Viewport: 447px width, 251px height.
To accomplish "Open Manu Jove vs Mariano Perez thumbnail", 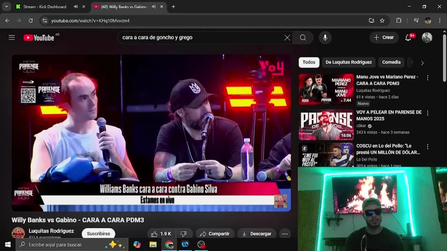I will (326, 89).
